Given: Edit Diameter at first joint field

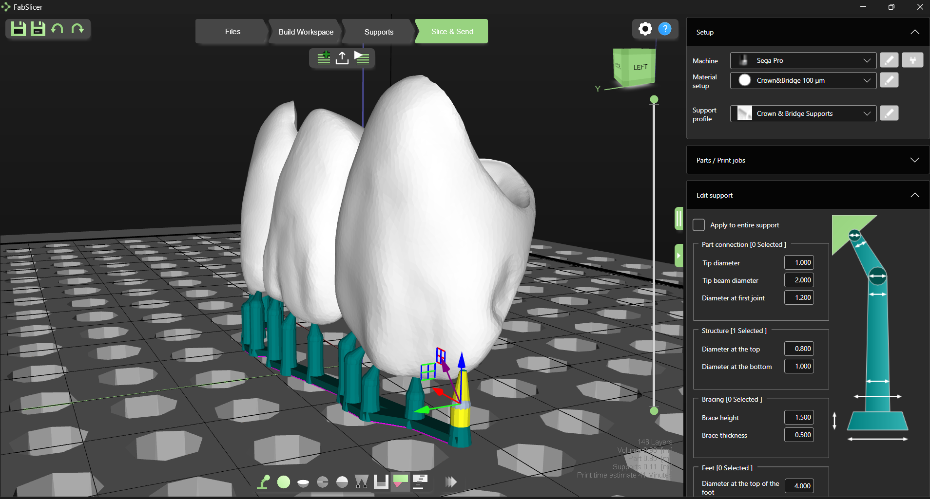Looking at the screenshot, I should (799, 297).
